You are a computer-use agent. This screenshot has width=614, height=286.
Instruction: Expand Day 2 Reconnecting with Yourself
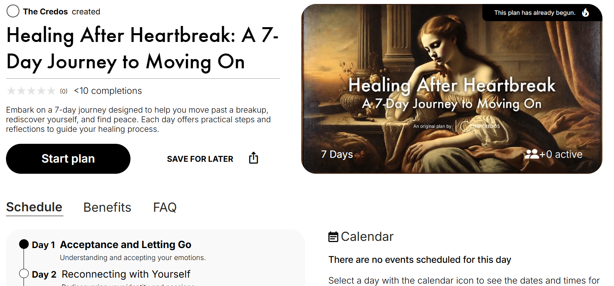(126, 274)
